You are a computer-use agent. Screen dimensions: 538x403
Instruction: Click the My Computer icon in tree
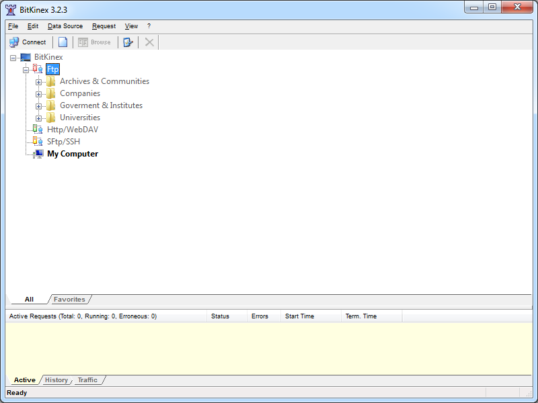pyautogui.click(x=38, y=154)
